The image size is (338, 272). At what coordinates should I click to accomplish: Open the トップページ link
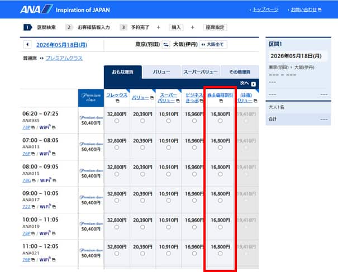pyautogui.click(x=265, y=10)
